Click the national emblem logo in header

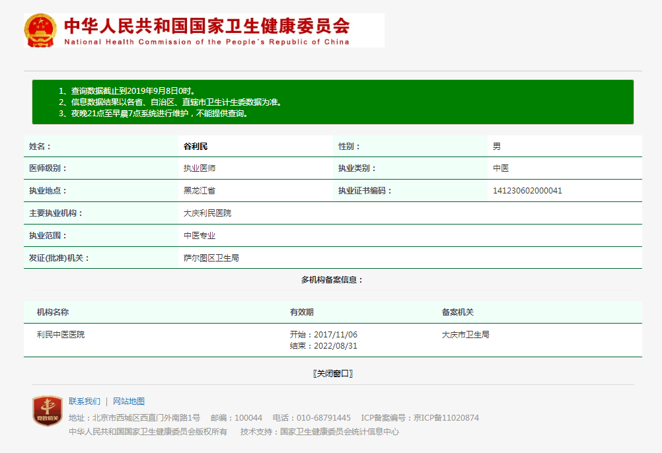[x=40, y=30]
